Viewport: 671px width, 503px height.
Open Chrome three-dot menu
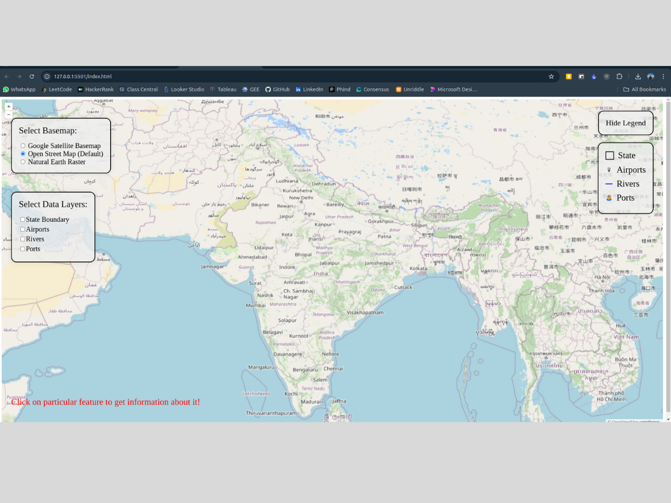[663, 77]
